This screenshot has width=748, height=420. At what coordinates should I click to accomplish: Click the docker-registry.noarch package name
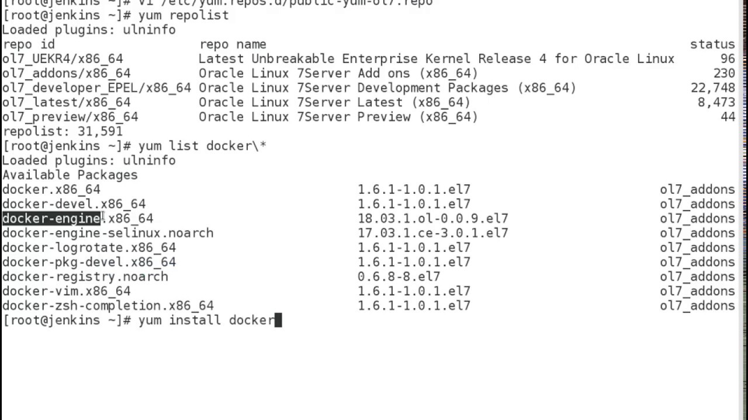85,277
